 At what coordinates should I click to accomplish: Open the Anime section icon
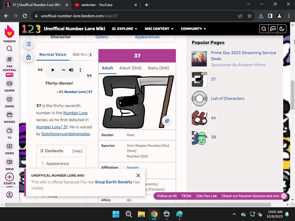point(10,99)
